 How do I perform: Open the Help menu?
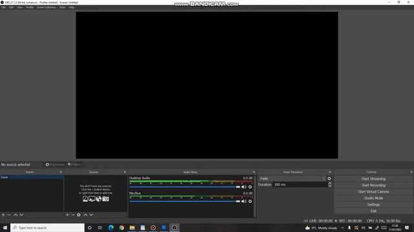pyautogui.click(x=71, y=7)
